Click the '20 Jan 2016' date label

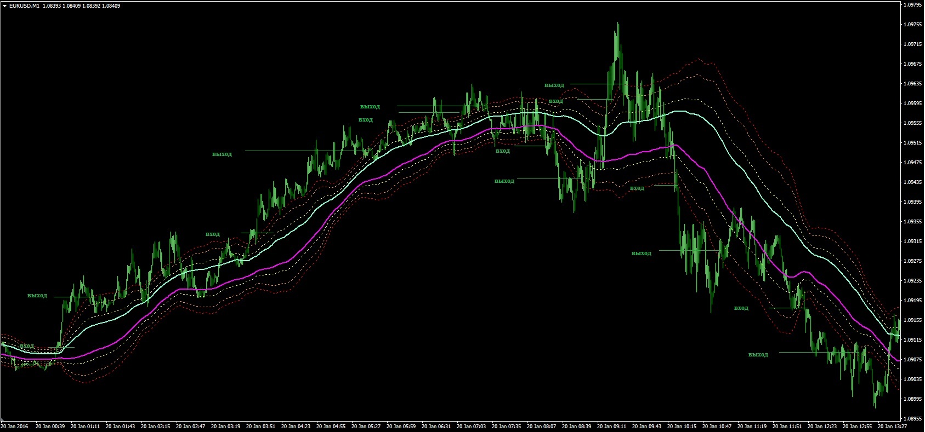(x=15, y=426)
